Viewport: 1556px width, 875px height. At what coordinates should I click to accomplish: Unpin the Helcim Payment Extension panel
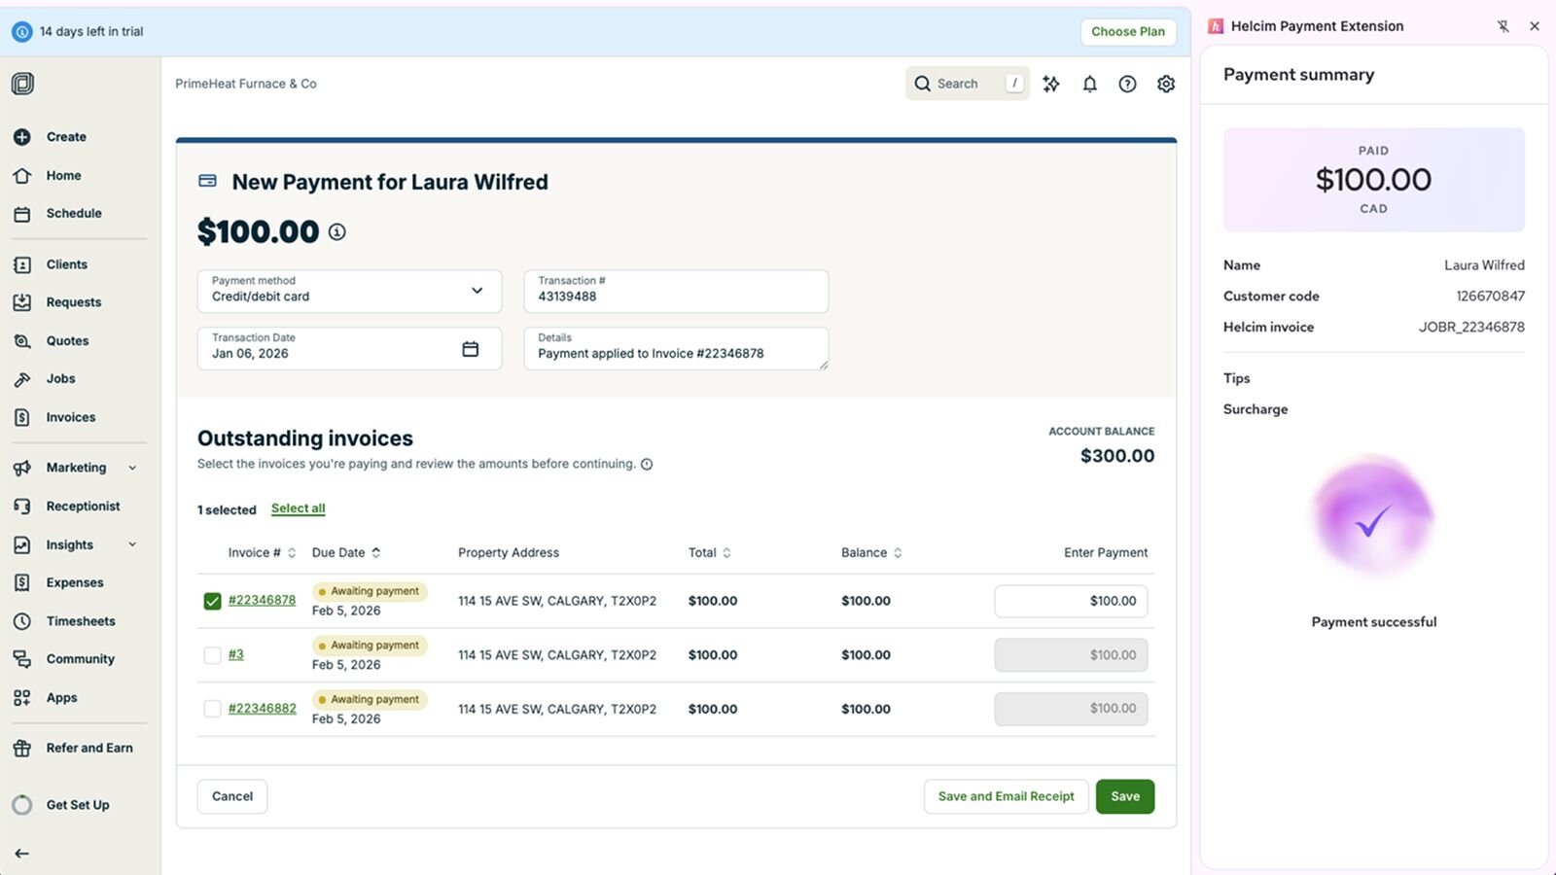click(x=1503, y=26)
